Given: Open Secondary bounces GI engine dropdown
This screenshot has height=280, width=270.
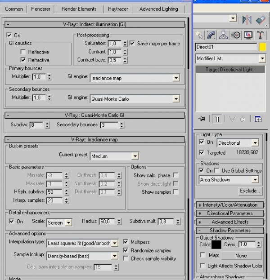Looking at the screenshot, I should tap(135, 99).
